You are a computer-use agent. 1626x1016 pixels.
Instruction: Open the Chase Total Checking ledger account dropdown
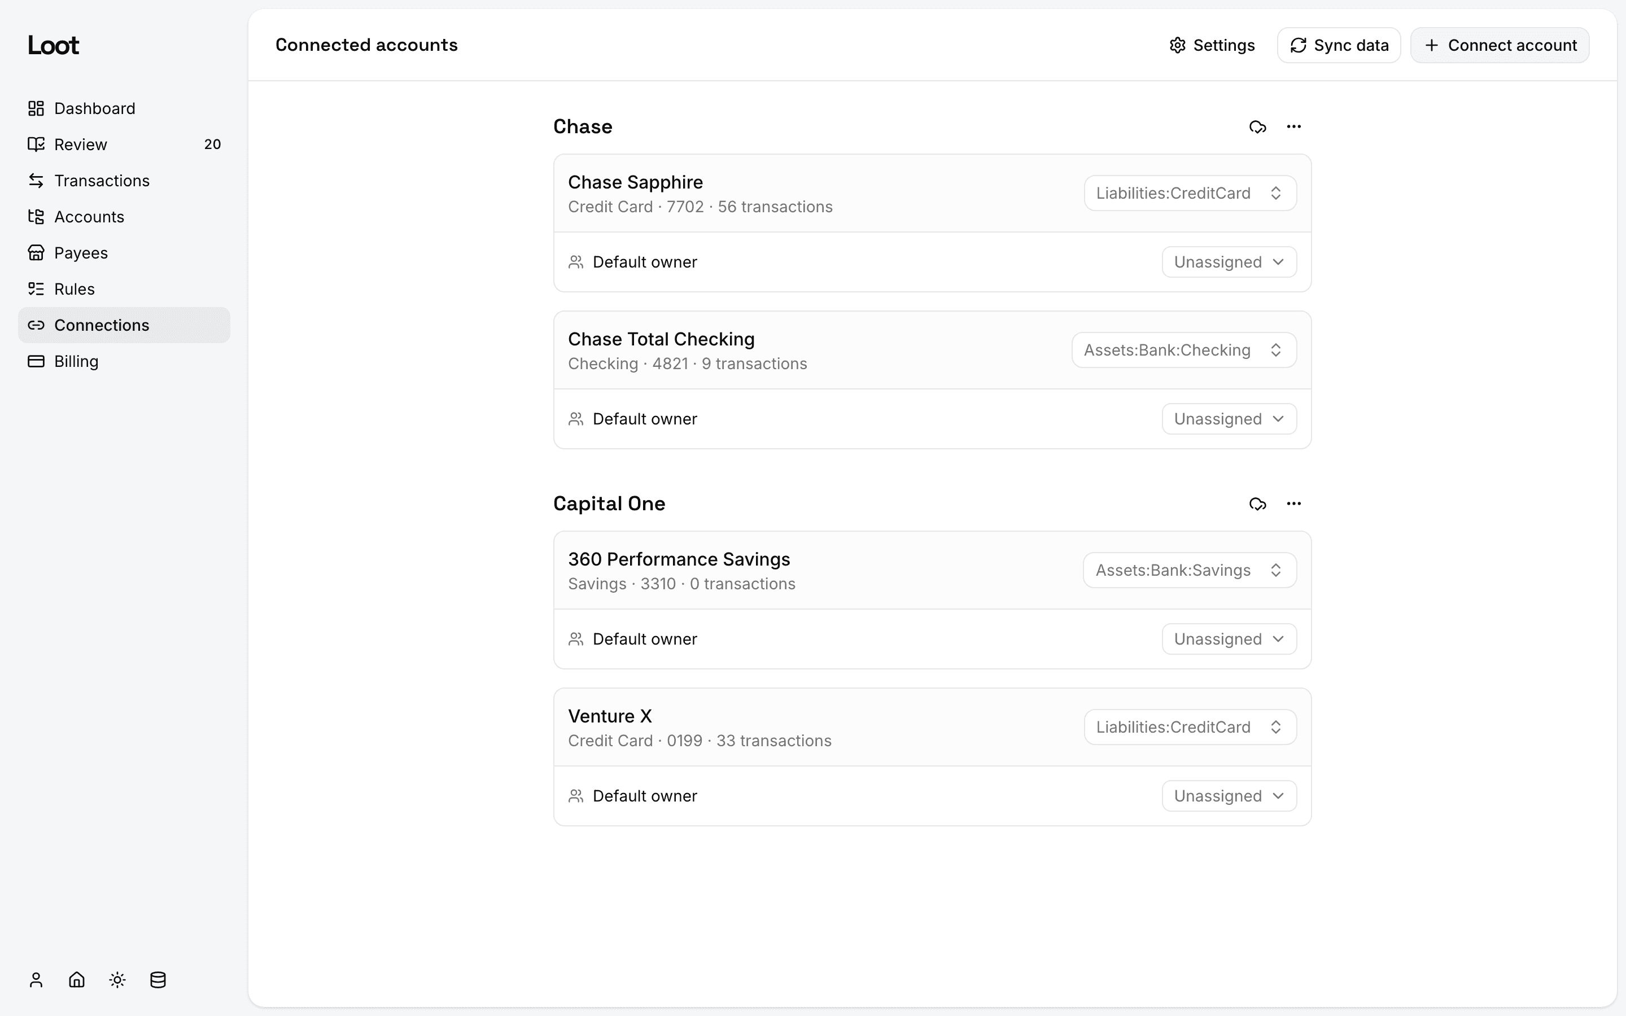pyautogui.click(x=1184, y=350)
